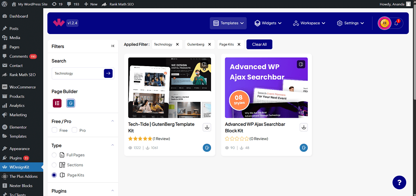Remove the Technology applied filter

tap(177, 44)
